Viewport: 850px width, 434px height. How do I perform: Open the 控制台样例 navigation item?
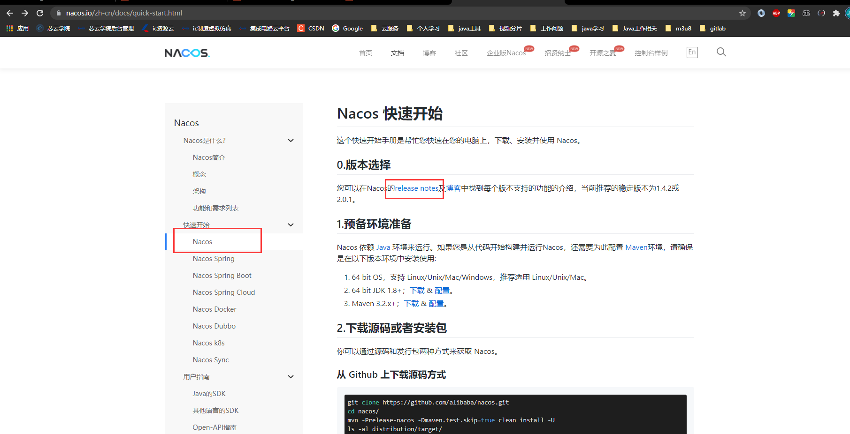click(x=651, y=52)
